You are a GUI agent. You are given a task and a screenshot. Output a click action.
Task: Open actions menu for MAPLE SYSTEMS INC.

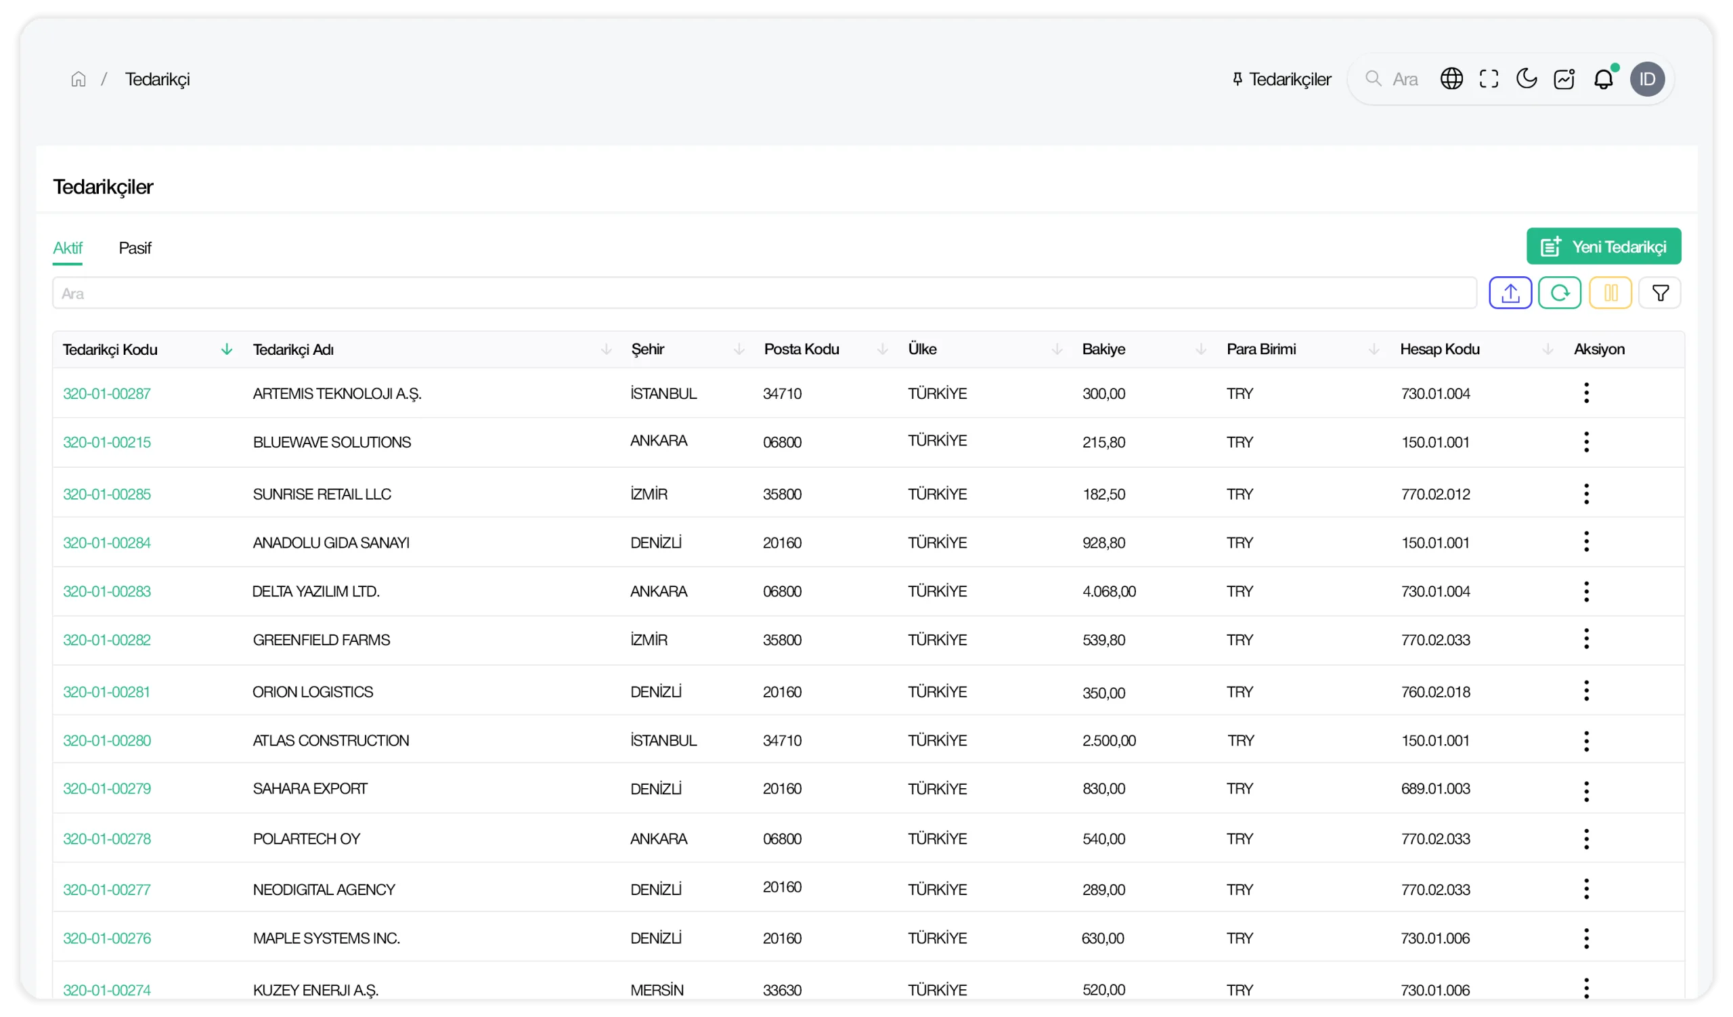point(1587,939)
